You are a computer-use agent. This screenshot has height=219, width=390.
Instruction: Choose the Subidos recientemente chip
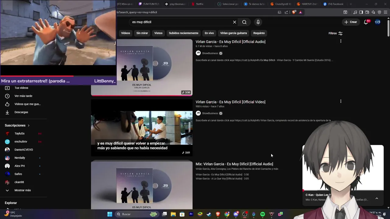coord(183,33)
